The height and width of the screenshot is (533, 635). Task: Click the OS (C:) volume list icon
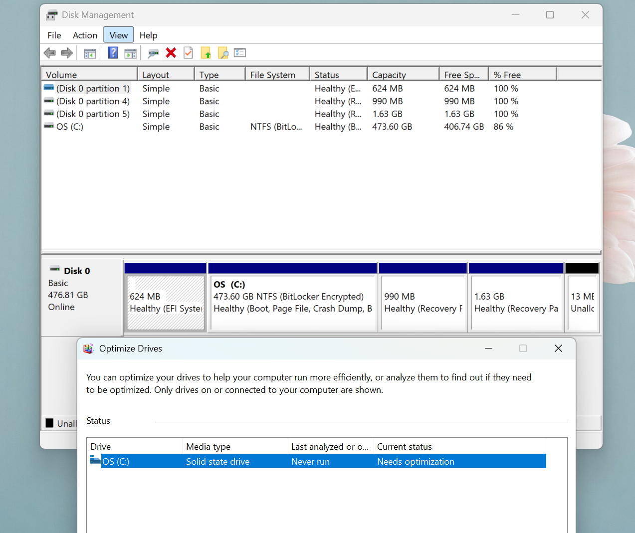click(x=49, y=126)
